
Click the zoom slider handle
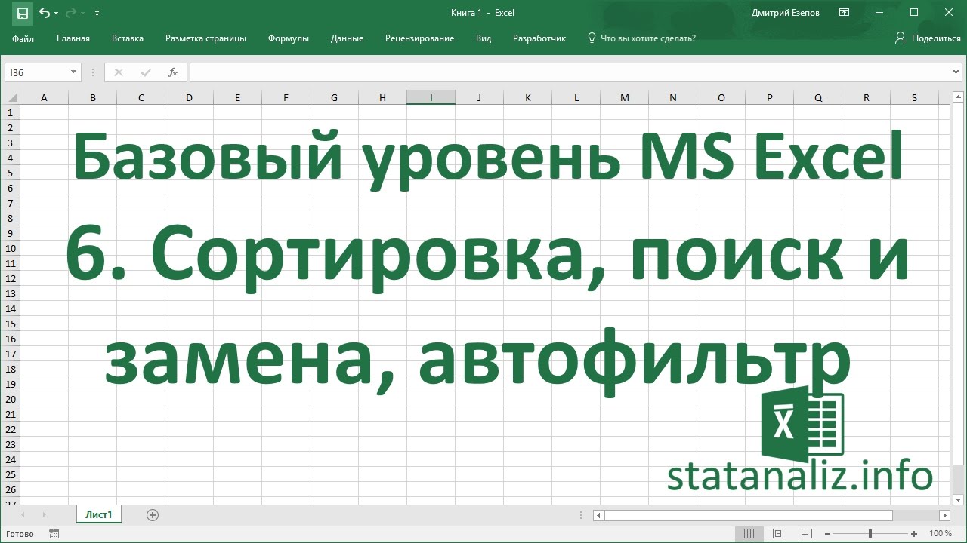(x=870, y=533)
